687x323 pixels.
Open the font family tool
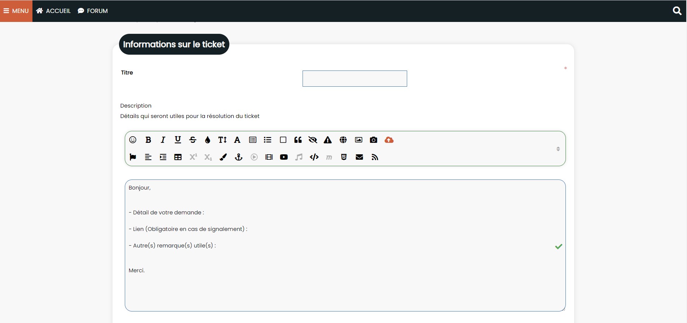pyautogui.click(x=237, y=140)
